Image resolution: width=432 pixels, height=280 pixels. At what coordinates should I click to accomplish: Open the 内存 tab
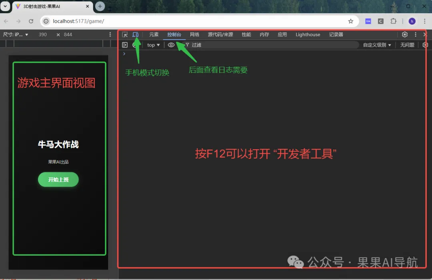tap(264, 35)
